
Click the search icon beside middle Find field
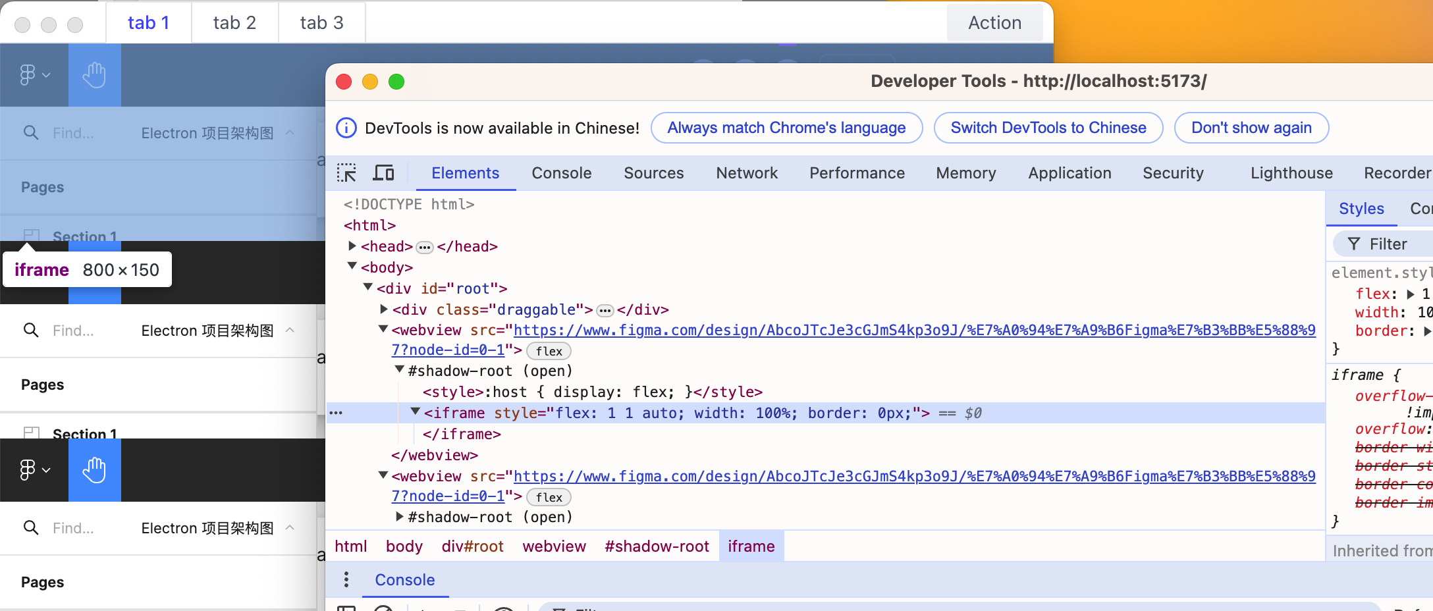pyautogui.click(x=31, y=330)
